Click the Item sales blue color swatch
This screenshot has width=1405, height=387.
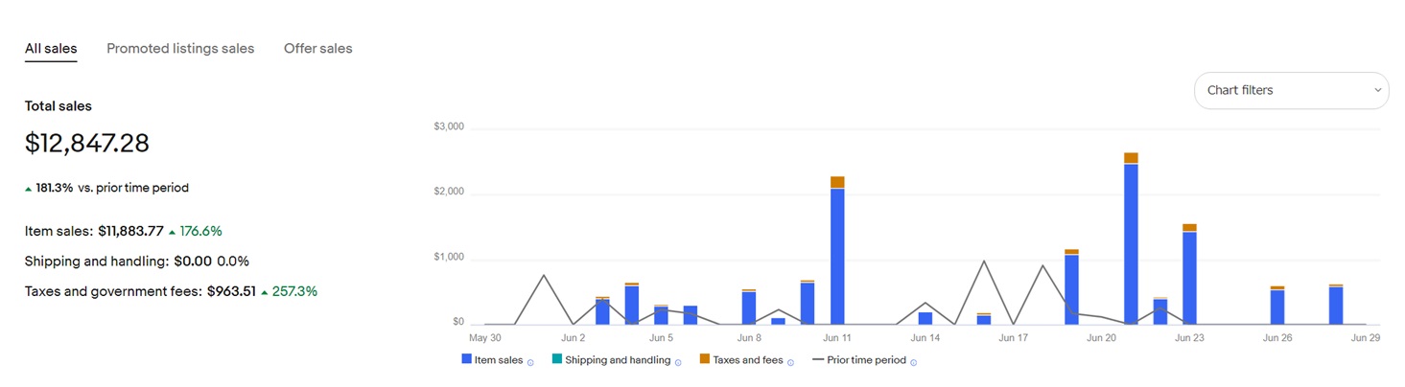click(466, 360)
